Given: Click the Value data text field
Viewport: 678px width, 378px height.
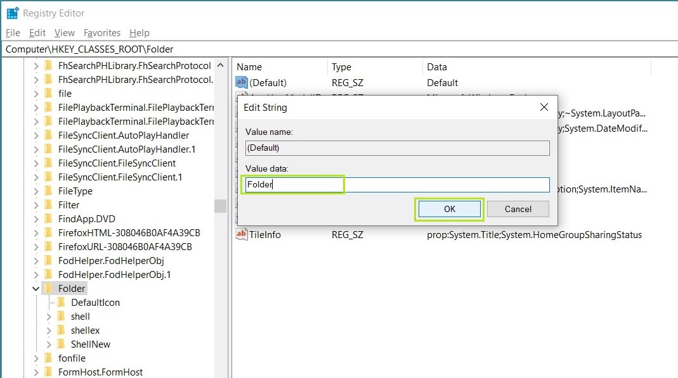Looking at the screenshot, I should pos(398,185).
